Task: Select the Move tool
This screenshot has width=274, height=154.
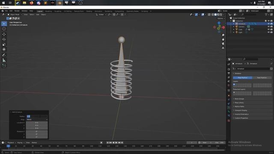Action: tap(4, 34)
